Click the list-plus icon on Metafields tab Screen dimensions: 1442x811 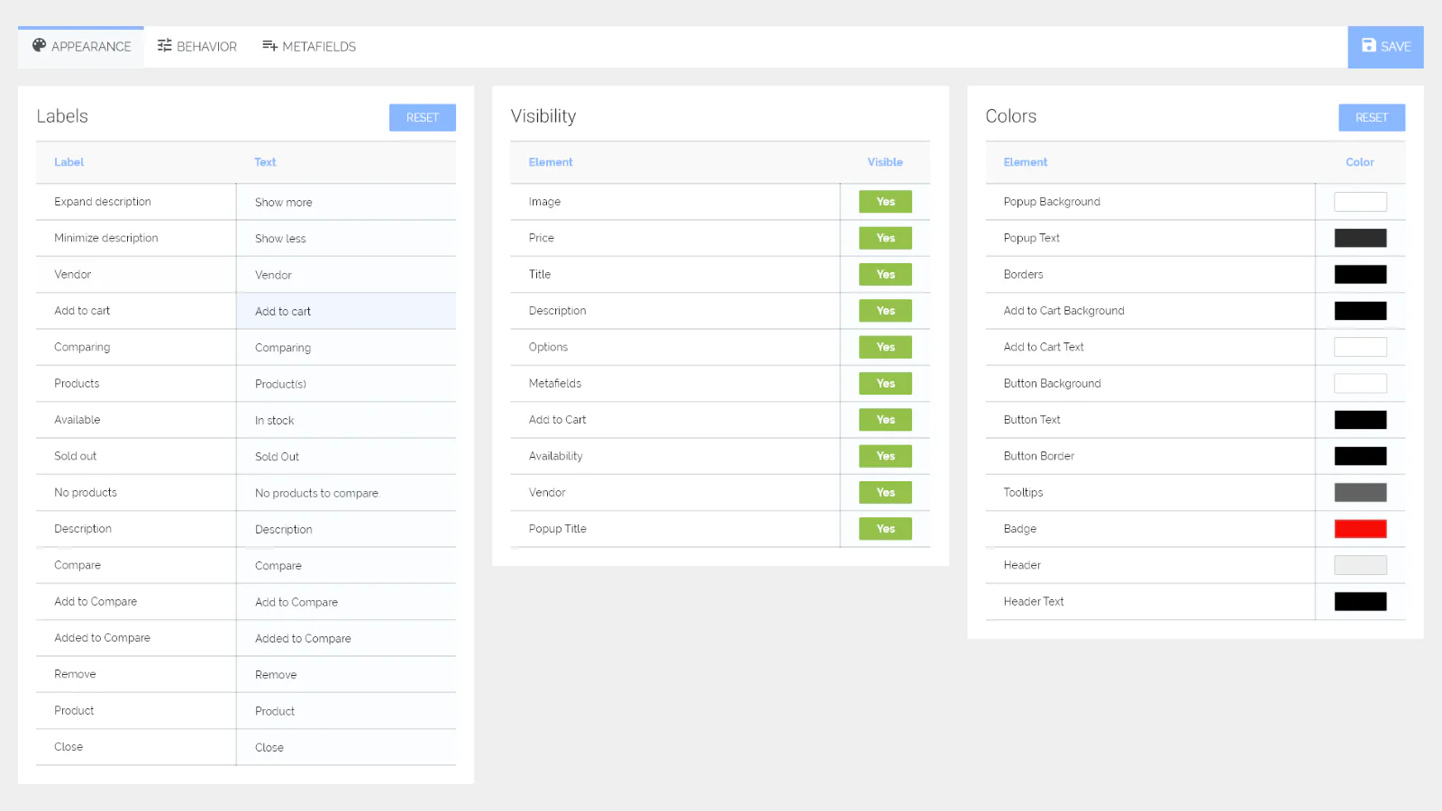tap(269, 45)
